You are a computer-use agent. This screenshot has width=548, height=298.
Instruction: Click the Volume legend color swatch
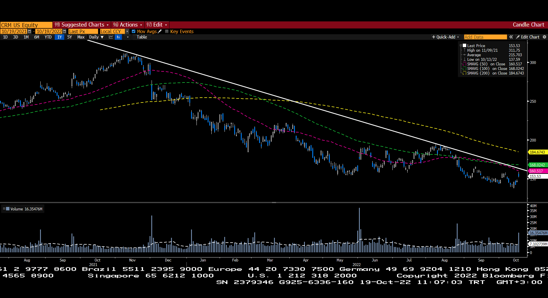pos(8,209)
